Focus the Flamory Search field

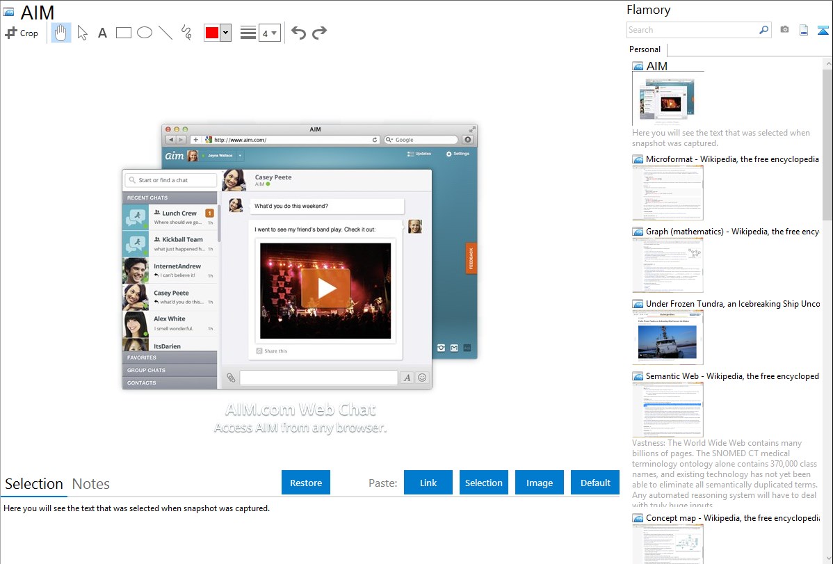693,30
